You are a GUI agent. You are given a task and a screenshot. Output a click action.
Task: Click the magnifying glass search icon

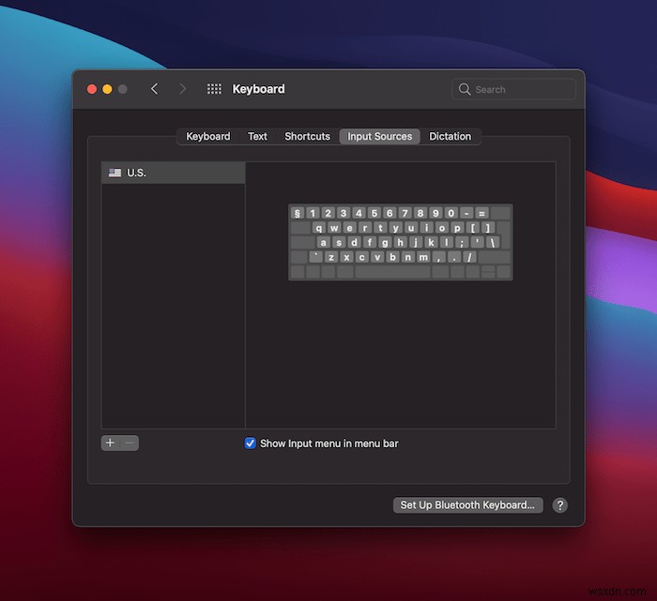click(465, 89)
